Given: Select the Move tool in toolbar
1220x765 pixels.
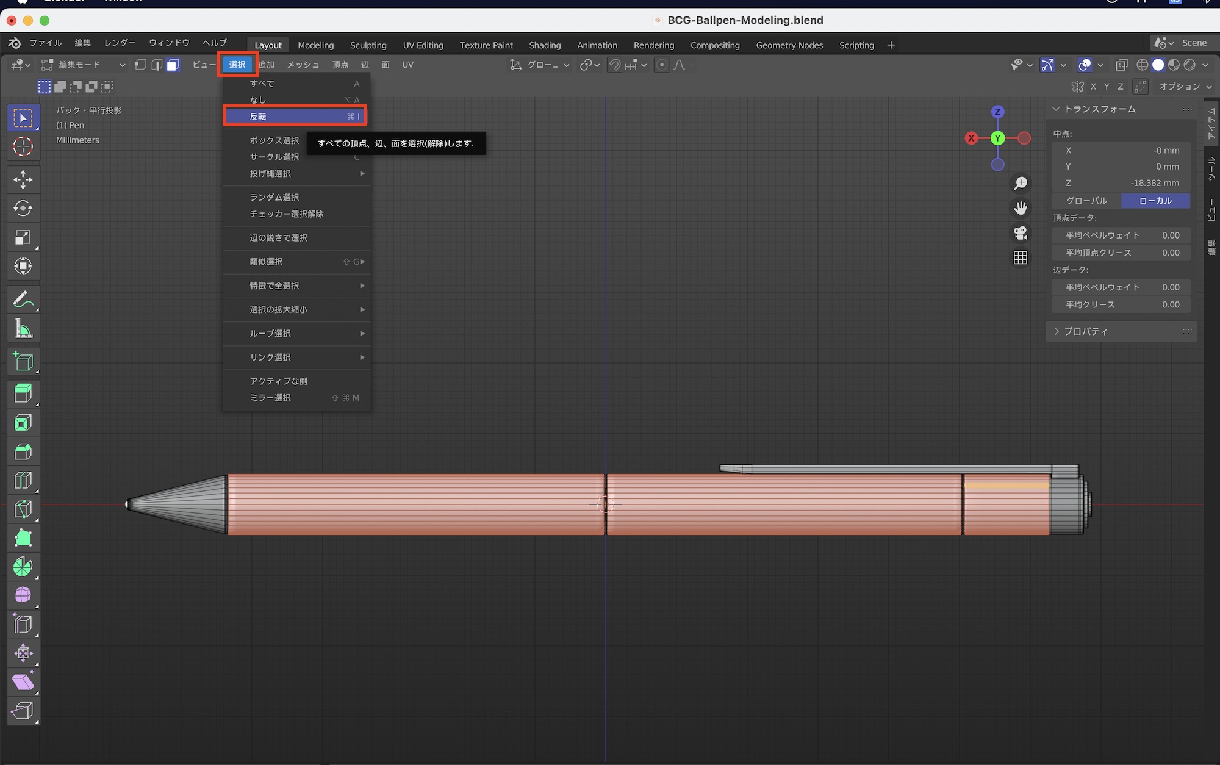Looking at the screenshot, I should (23, 179).
